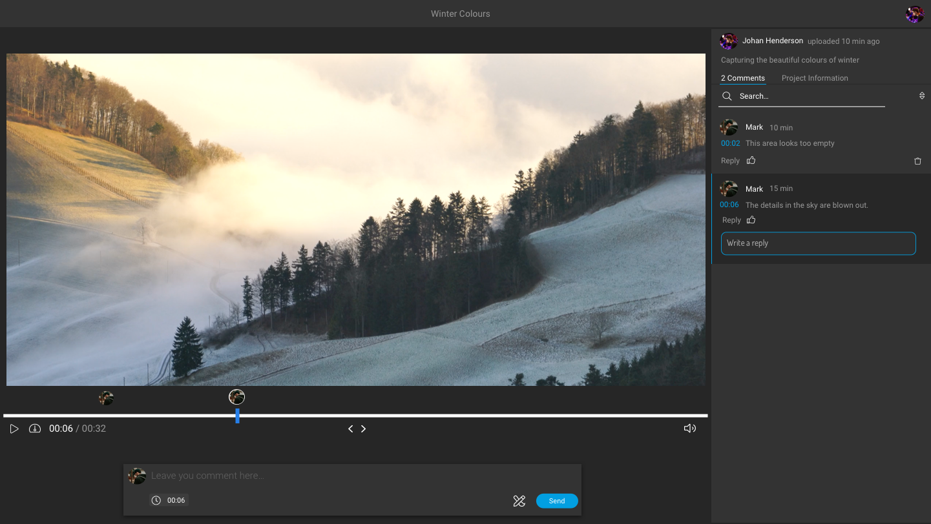Click Johan Henderson's avatar in side panel

coord(729,41)
